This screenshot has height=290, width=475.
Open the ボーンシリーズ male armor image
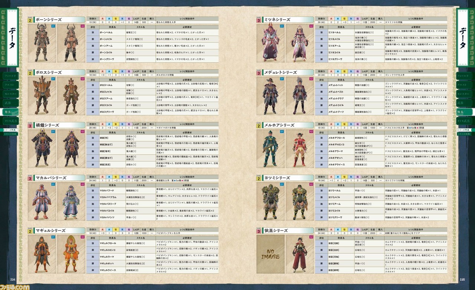41,44
